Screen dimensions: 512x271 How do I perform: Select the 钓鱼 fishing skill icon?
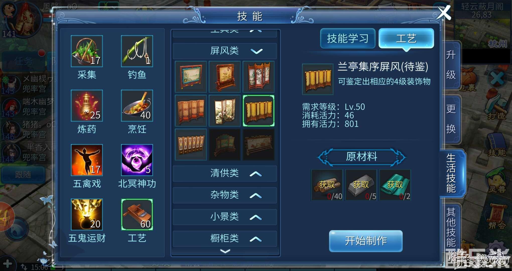(x=137, y=51)
